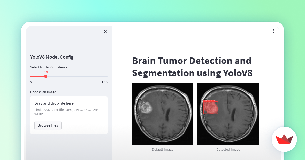Select the red tumor bounding box

[x=211, y=107]
